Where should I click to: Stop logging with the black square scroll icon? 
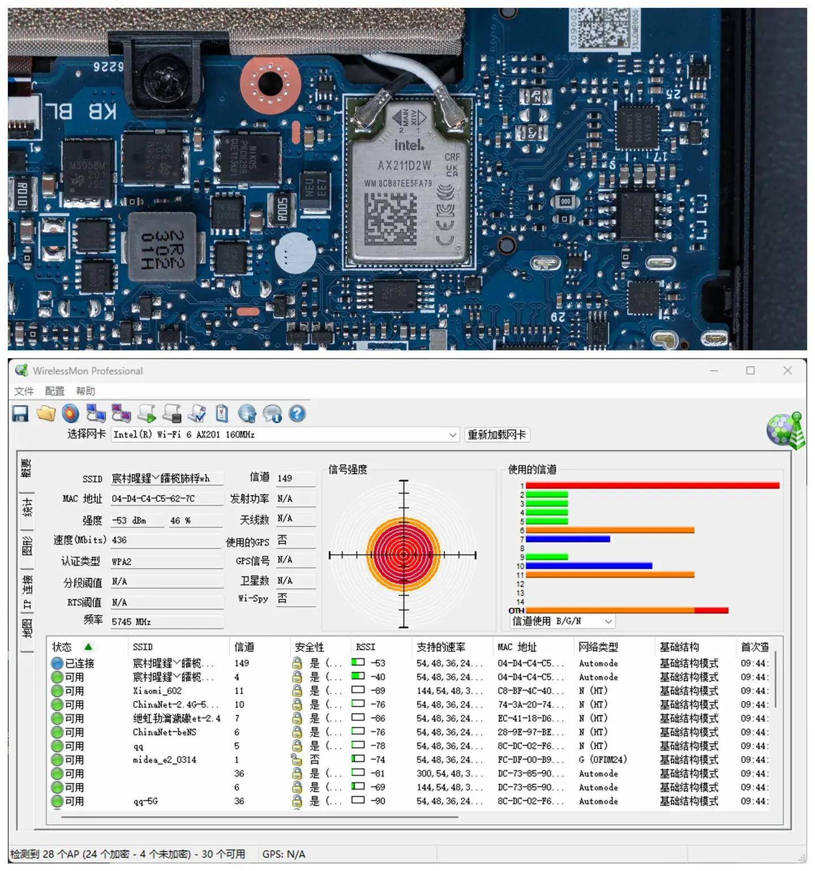point(171,414)
